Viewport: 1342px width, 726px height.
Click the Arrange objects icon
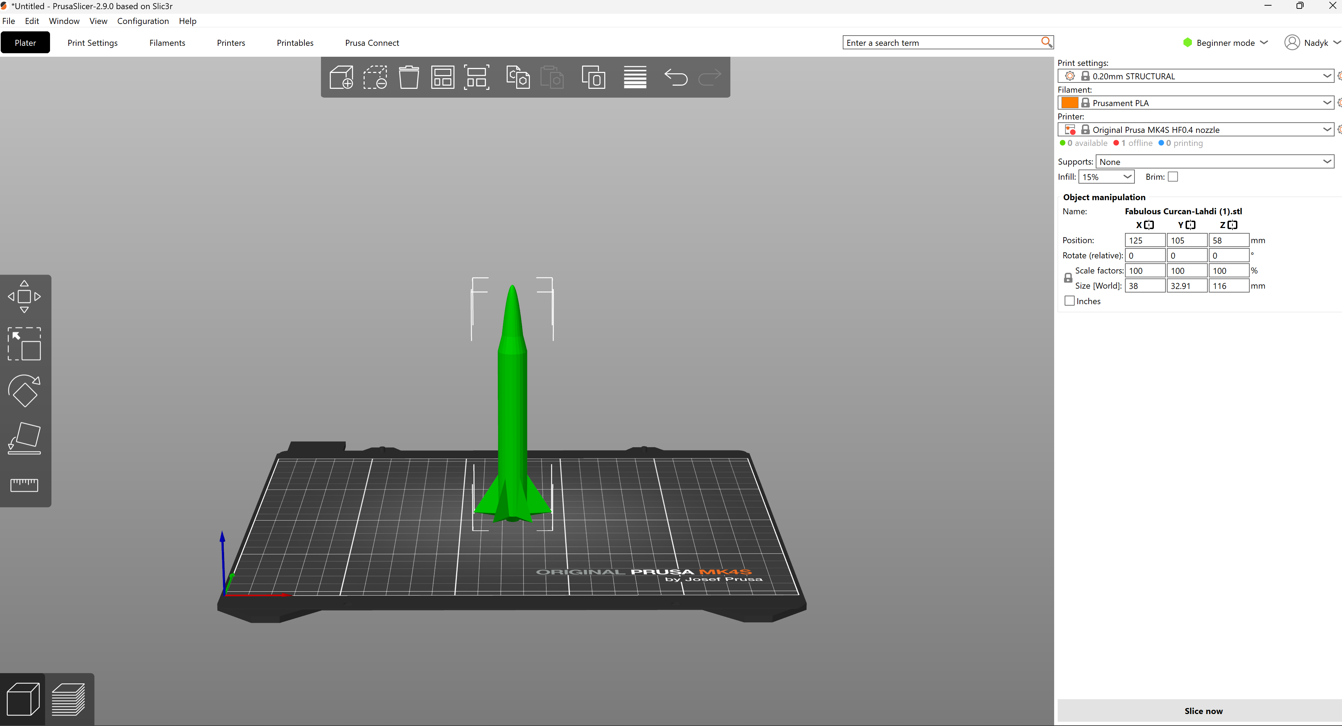(x=442, y=77)
